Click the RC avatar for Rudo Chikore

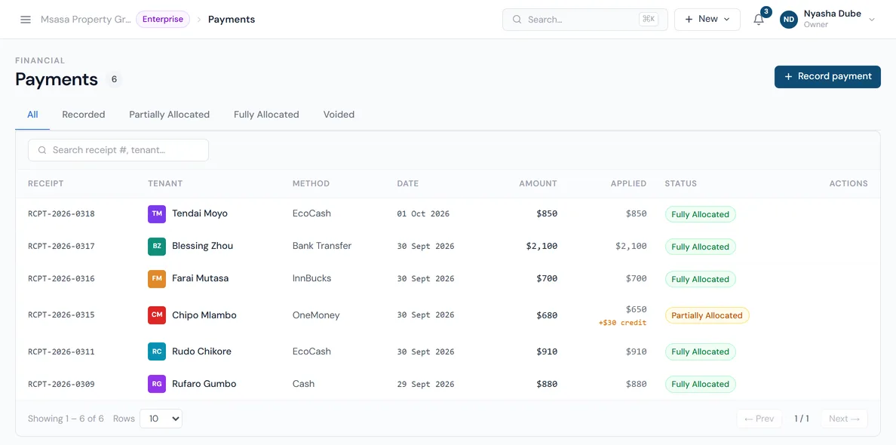pos(157,351)
